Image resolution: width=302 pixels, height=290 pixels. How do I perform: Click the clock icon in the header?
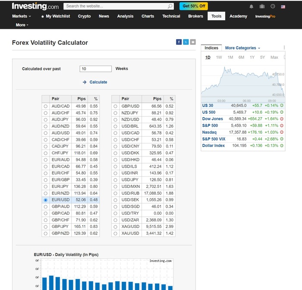click(x=273, y=6)
